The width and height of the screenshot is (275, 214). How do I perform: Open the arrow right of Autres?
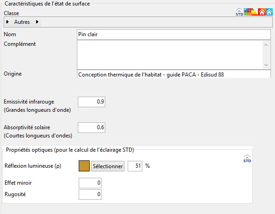click(x=37, y=22)
